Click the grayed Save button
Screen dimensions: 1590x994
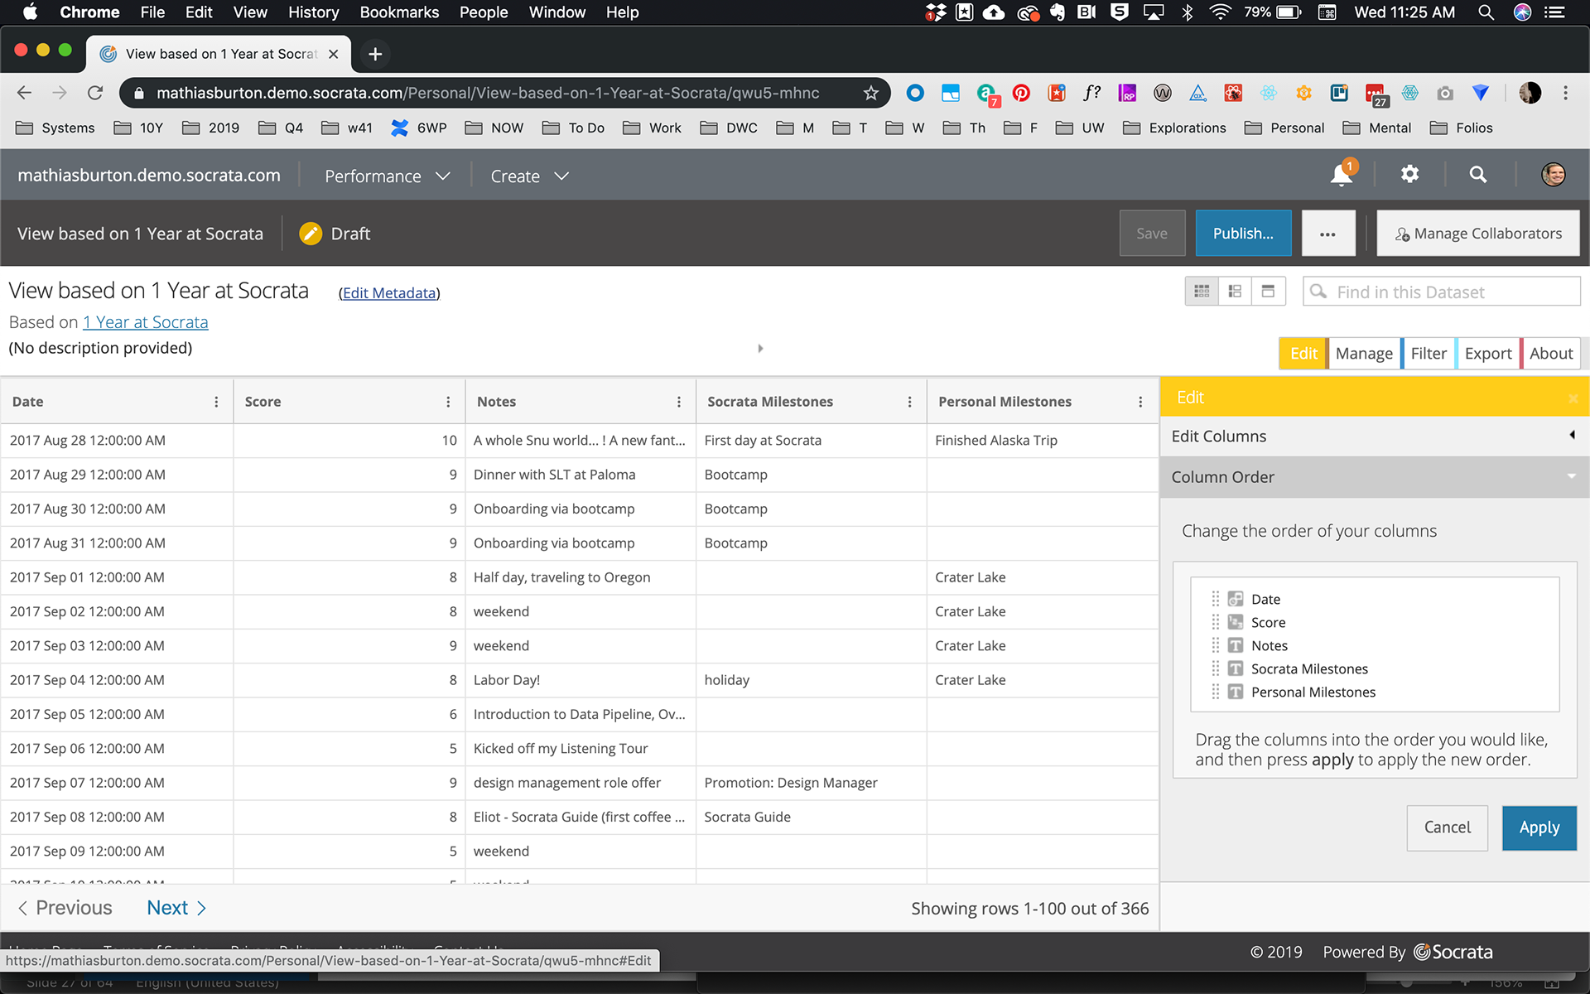1152,234
